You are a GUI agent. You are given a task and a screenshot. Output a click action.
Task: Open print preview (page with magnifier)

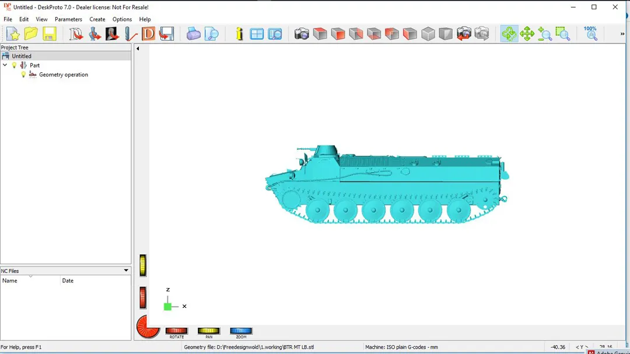[211, 34]
